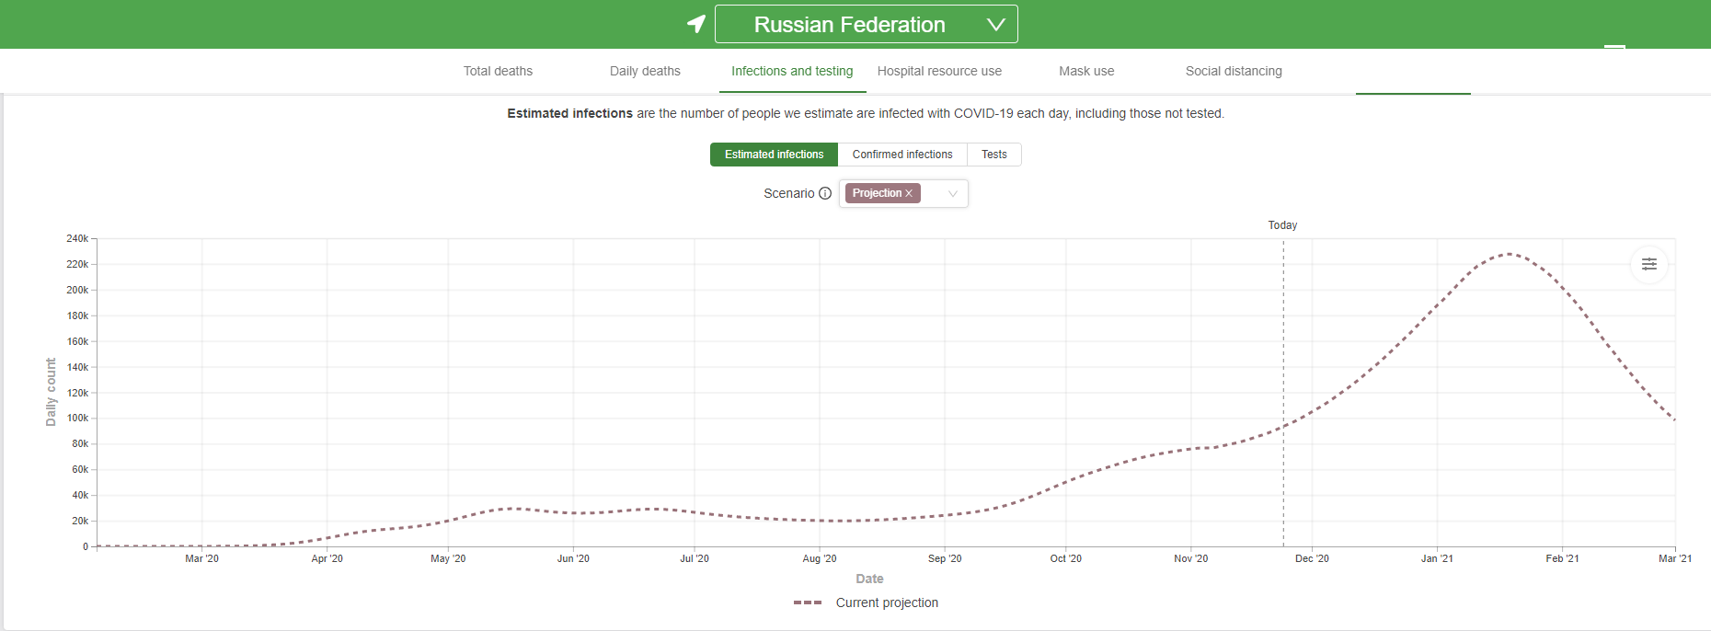
Task: Open the chart settings sliders icon
Action: (1648, 264)
